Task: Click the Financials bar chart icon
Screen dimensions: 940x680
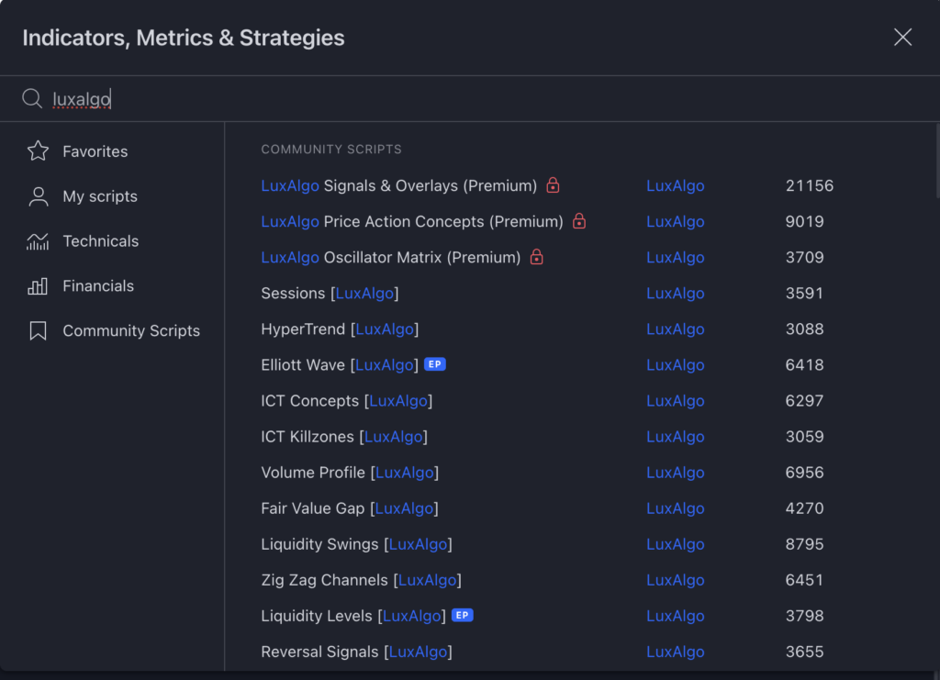Action: pyautogui.click(x=38, y=286)
